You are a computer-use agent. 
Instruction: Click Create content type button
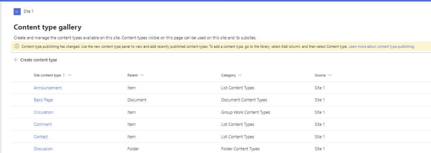point(35,60)
